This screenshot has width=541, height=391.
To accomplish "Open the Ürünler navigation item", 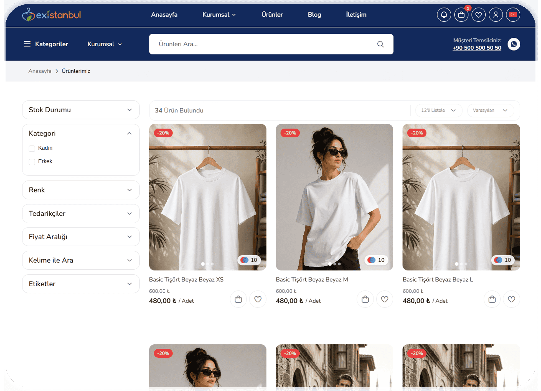I will 272,15.
